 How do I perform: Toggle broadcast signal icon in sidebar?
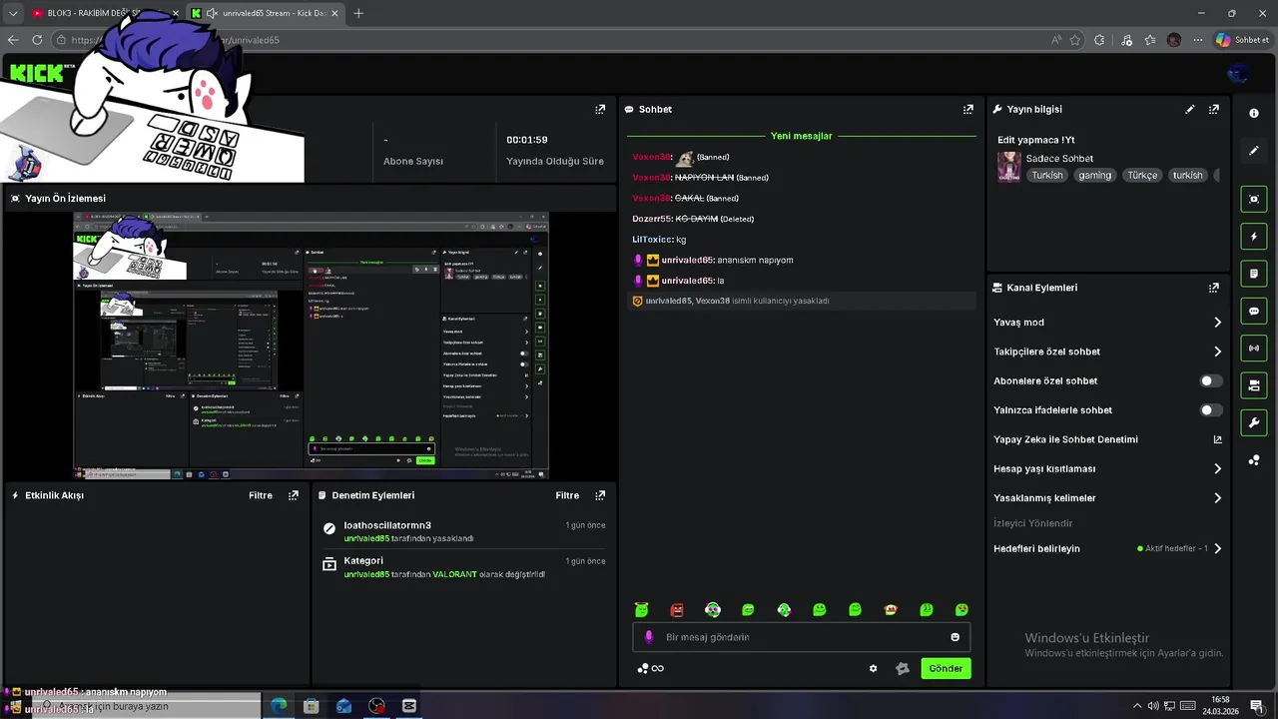[1254, 349]
